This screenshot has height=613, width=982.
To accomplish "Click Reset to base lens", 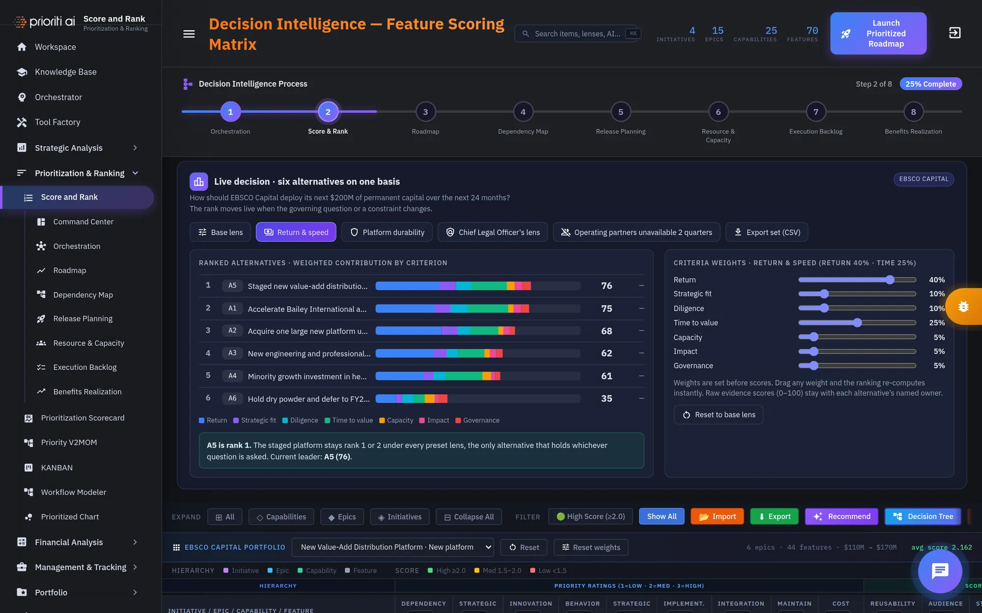I will (718, 414).
